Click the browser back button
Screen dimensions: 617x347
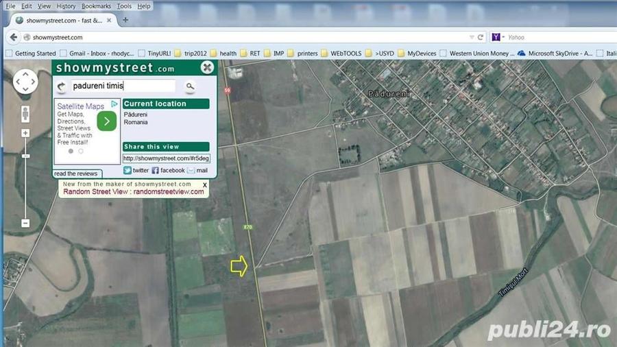point(14,37)
